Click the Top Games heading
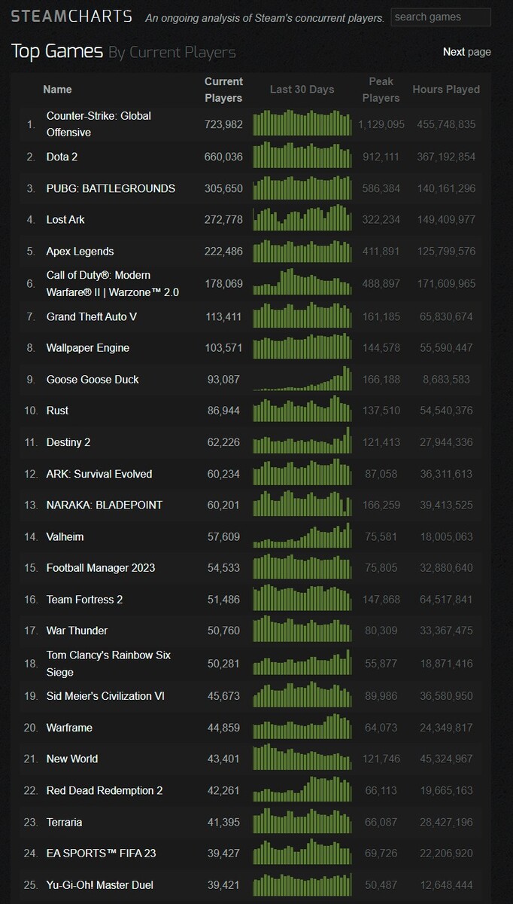Screen dimensions: 513x904 click(57, 51)
